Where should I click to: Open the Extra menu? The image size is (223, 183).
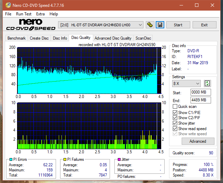pyautogui.click(x=40, y=14)
